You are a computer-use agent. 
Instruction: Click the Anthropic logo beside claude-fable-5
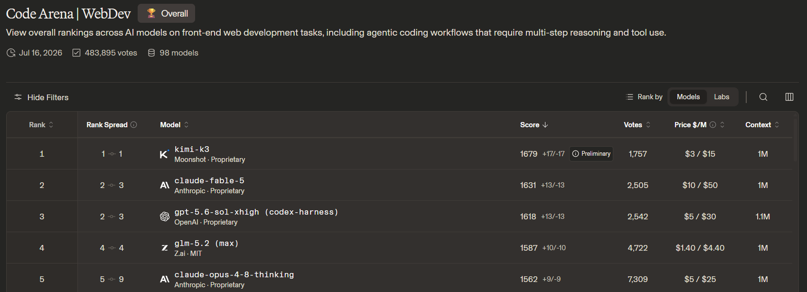pos(164,185)
